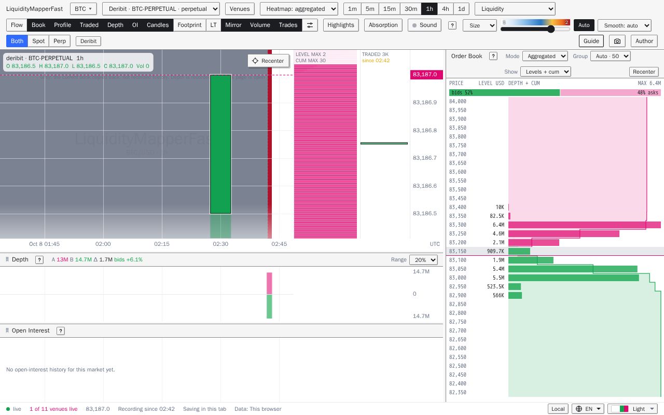This screenshot has height=415, width=664.
Task: Expand the Heatmap aggregated dropdown
Action: point(299,9)
